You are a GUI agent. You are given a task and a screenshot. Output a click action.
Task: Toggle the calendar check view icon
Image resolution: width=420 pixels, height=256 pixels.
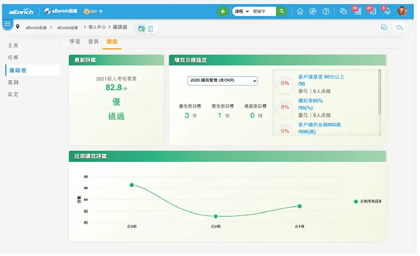click(142, 29)
